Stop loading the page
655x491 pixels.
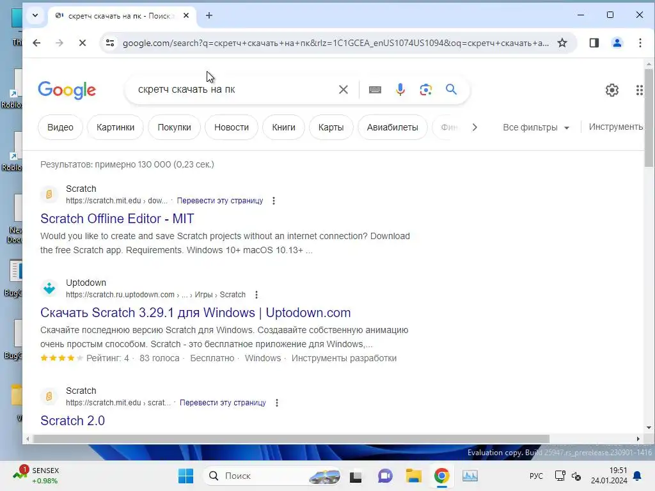tap(83, 43)
